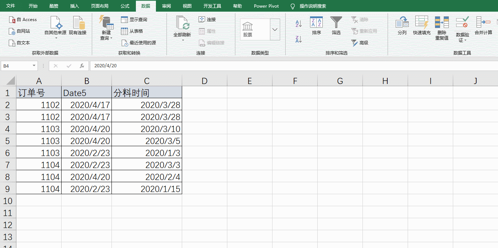This screenshot has height=248, width=498.
Task: Open existing connections (现有连接)
Action: [x=78, y=25]
